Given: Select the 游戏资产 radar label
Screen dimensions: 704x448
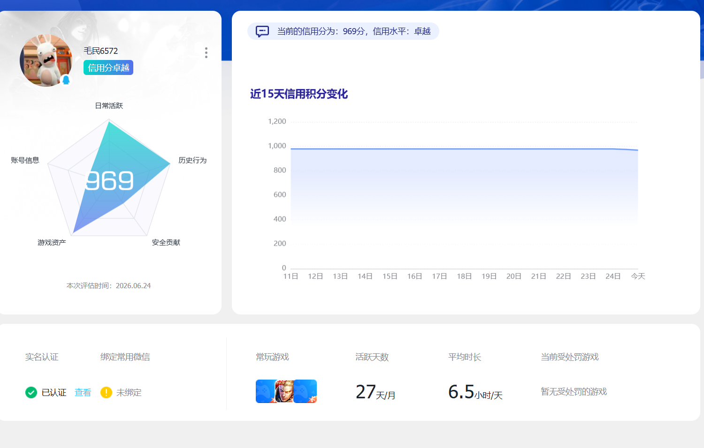Looking at the screenshot, I should 52,242.
